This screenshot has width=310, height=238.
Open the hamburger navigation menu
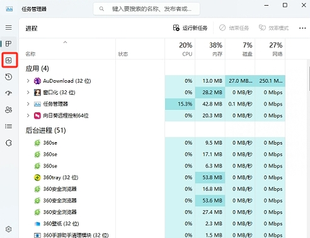tap(9, 27)
